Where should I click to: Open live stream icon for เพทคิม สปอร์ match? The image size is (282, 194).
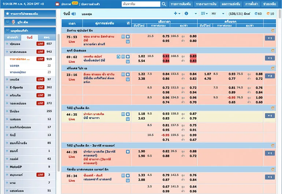pos(119,56)
